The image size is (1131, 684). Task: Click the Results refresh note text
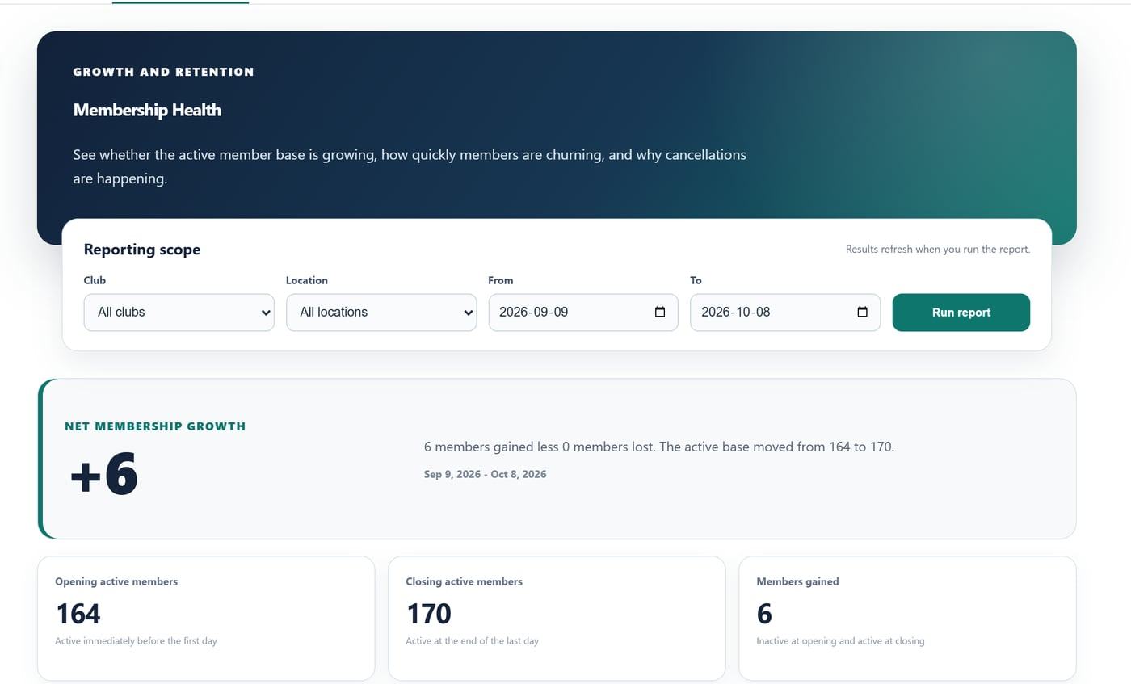point(938,249)
